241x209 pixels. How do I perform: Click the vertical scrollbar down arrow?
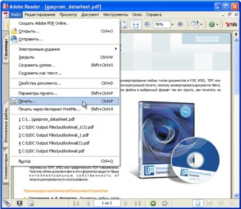[236, 195]
